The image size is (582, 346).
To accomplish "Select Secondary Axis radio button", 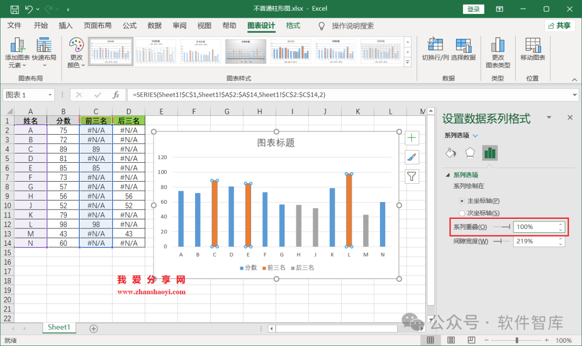I will (462, 213).
